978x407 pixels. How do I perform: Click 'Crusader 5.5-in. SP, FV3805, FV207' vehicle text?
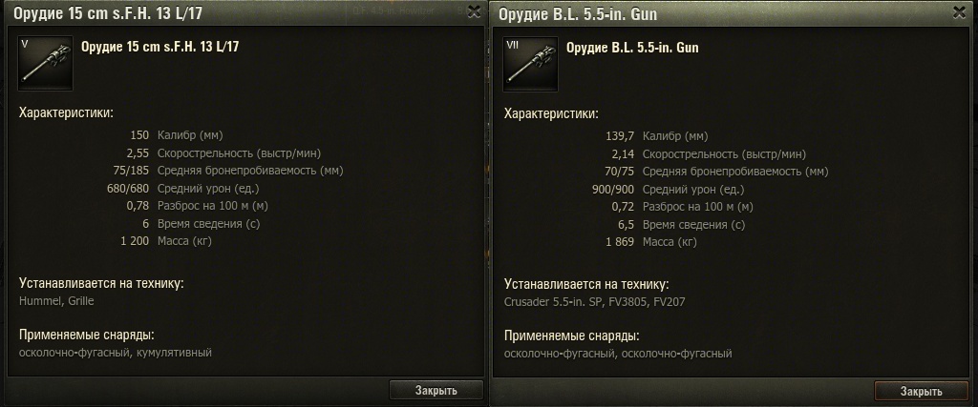[594, 302]
